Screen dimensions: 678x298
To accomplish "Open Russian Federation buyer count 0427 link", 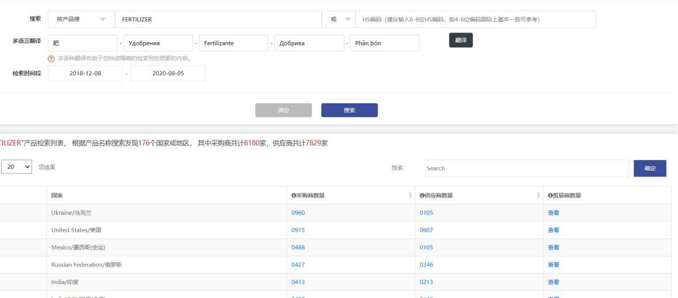I will coord(298,264).
